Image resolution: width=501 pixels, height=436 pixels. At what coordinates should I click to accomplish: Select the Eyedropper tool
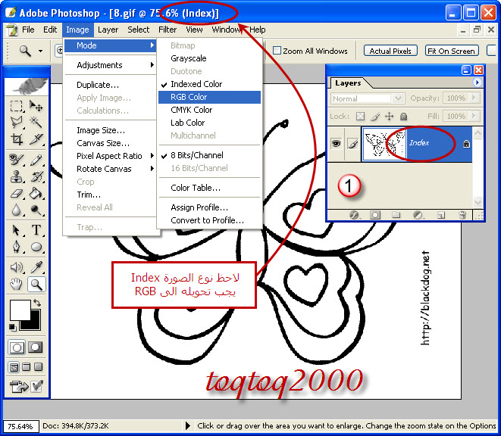(36, 266)
